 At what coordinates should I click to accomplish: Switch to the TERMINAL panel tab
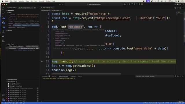coord(73,76)
